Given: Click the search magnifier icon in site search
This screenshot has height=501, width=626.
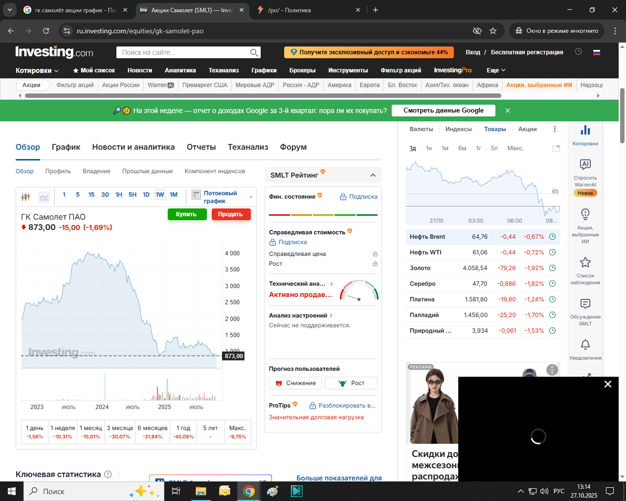Looking at the screenshot, I should [x=254, y=52].
